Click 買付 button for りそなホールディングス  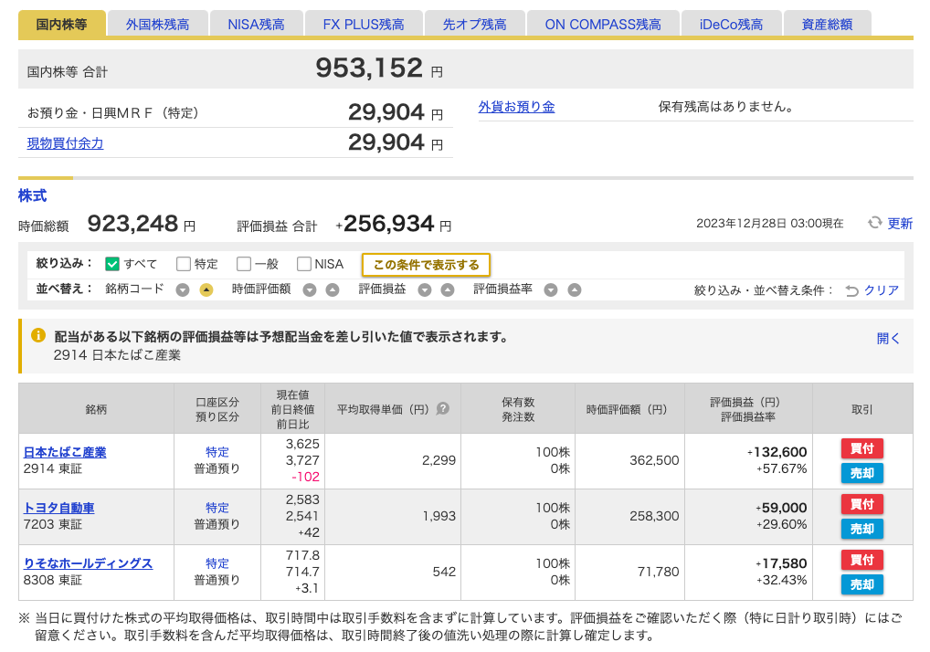[861, 560]
